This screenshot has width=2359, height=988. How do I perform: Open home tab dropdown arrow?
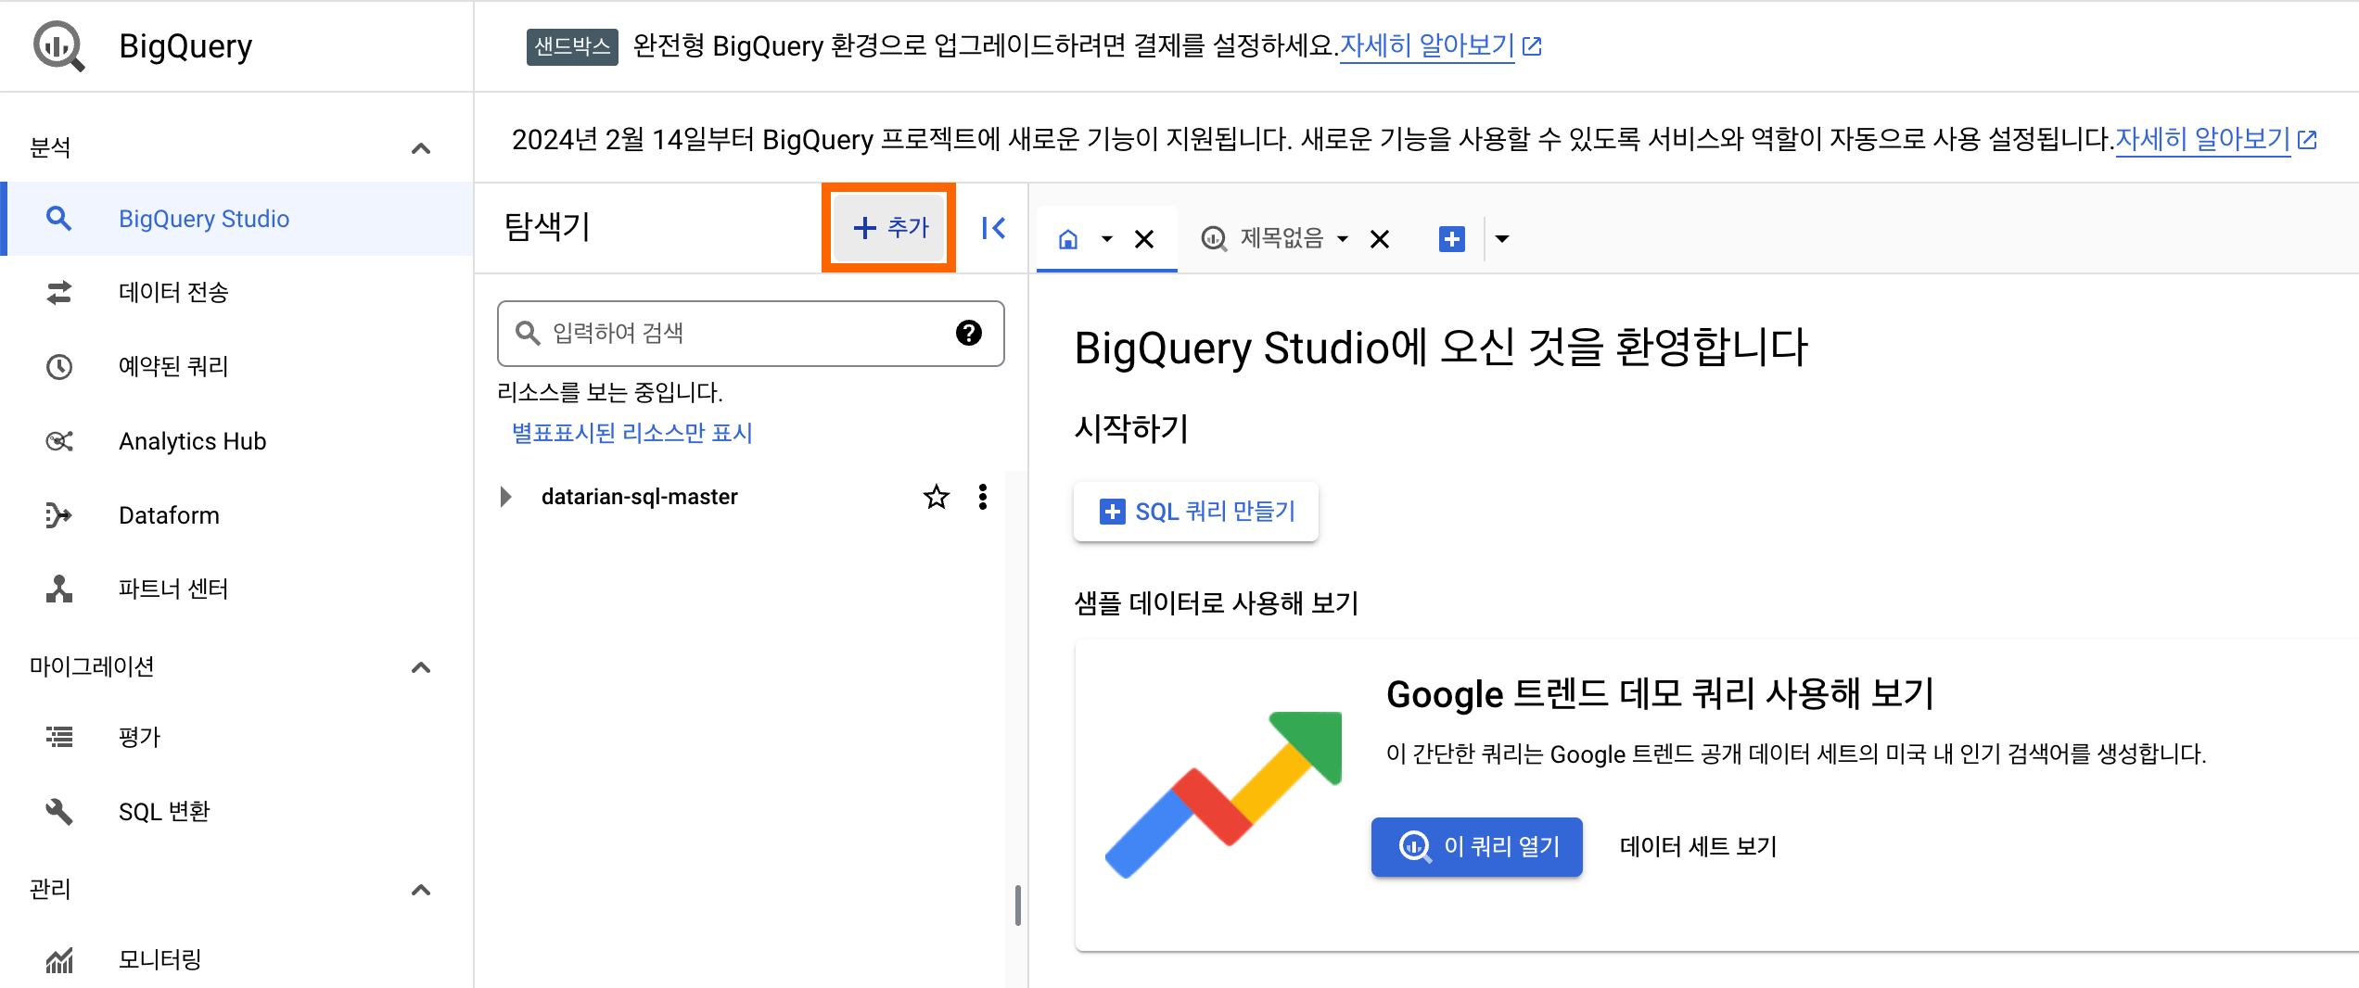coord(1106,239)
